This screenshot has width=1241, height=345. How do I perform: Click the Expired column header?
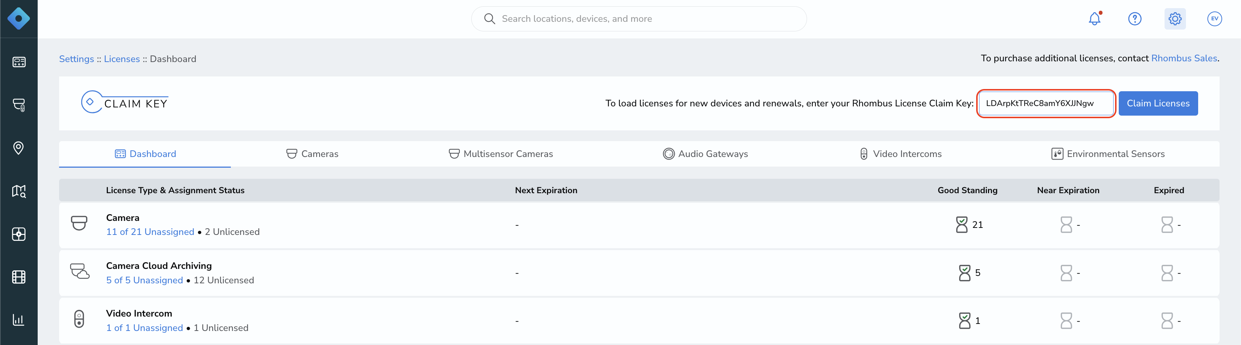coord(1169,190)
